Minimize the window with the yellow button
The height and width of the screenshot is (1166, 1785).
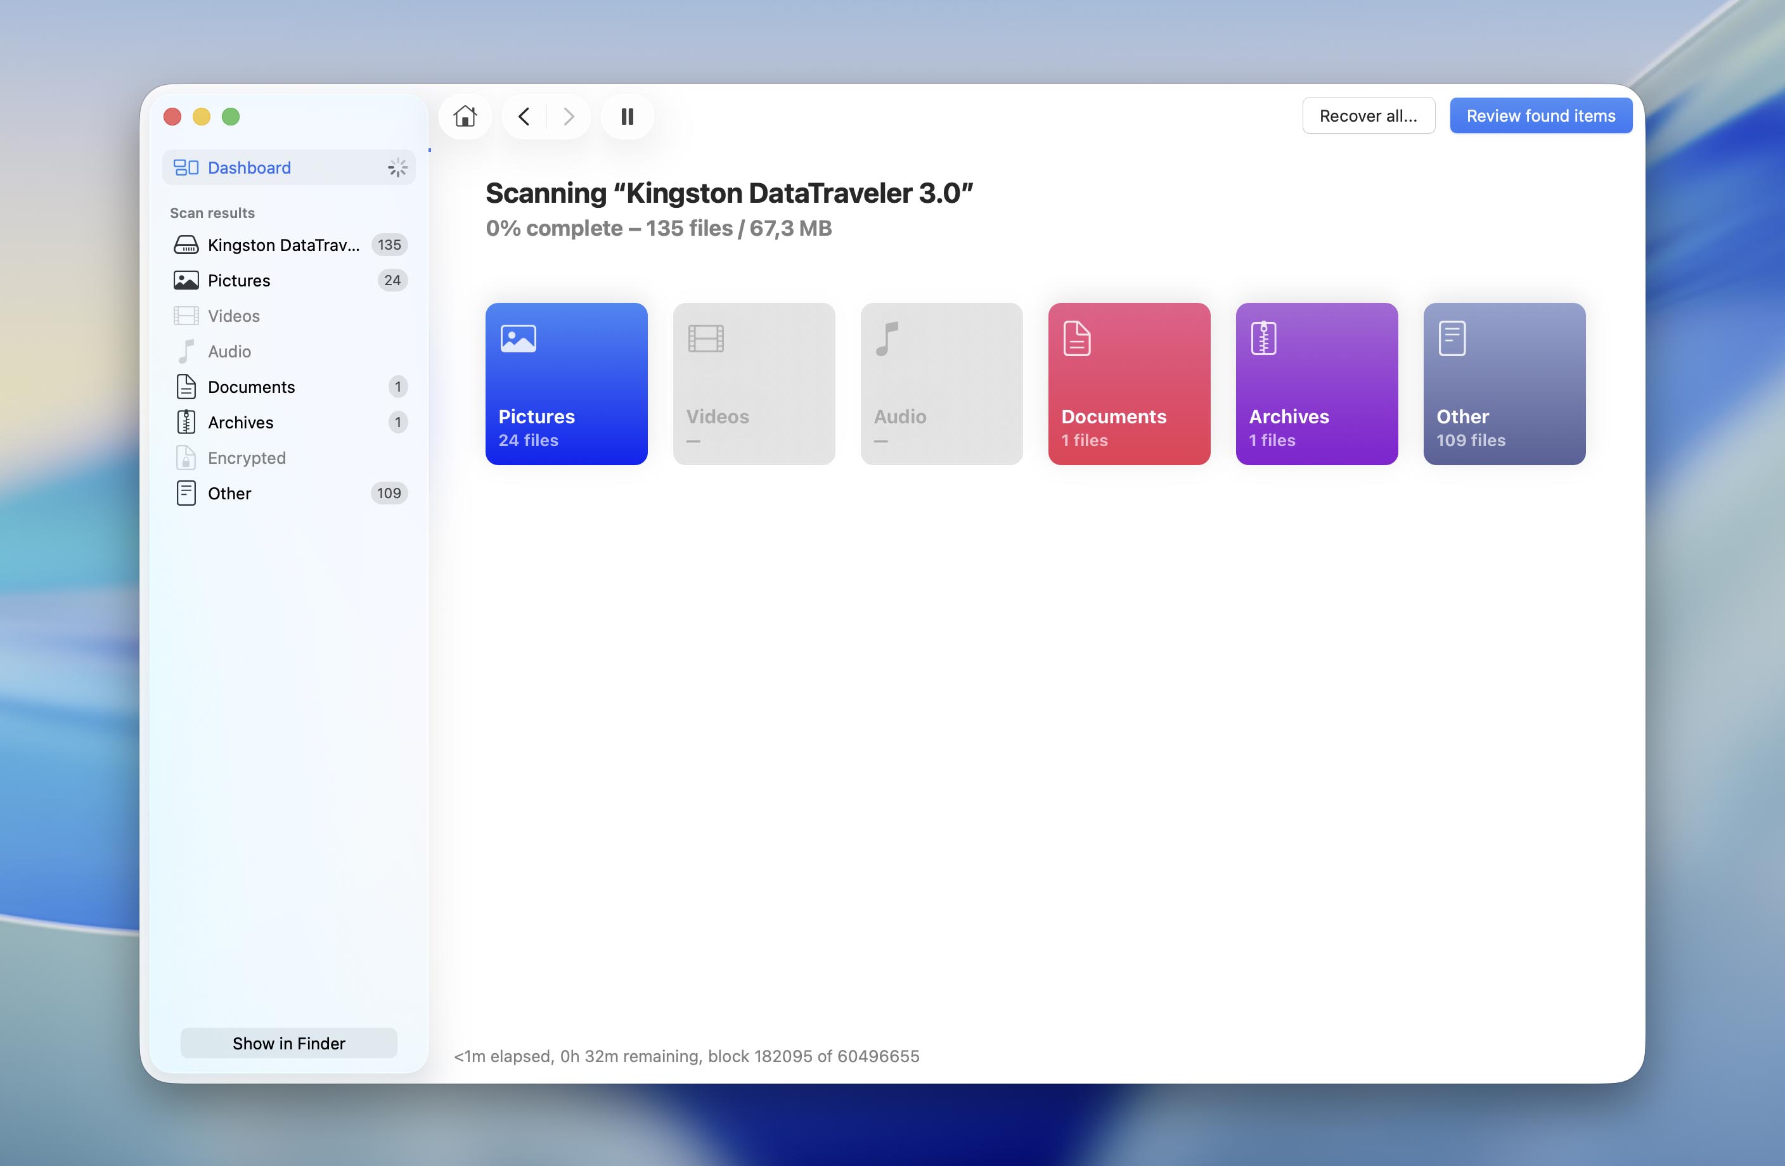coord(202,117)
